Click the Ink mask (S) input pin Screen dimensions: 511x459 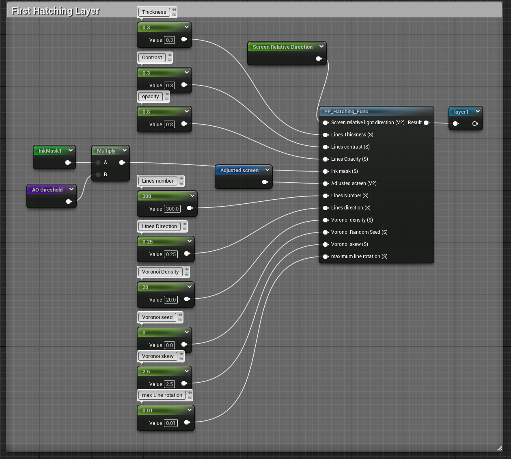(x=326, y=171)
